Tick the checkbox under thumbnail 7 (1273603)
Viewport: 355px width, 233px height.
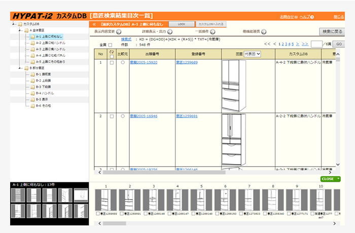(241, 214)
